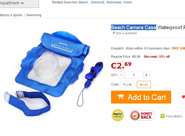Click the pencil icon beside Ask a question
This screenshot has width=185, height=136.
click(114, 33)
